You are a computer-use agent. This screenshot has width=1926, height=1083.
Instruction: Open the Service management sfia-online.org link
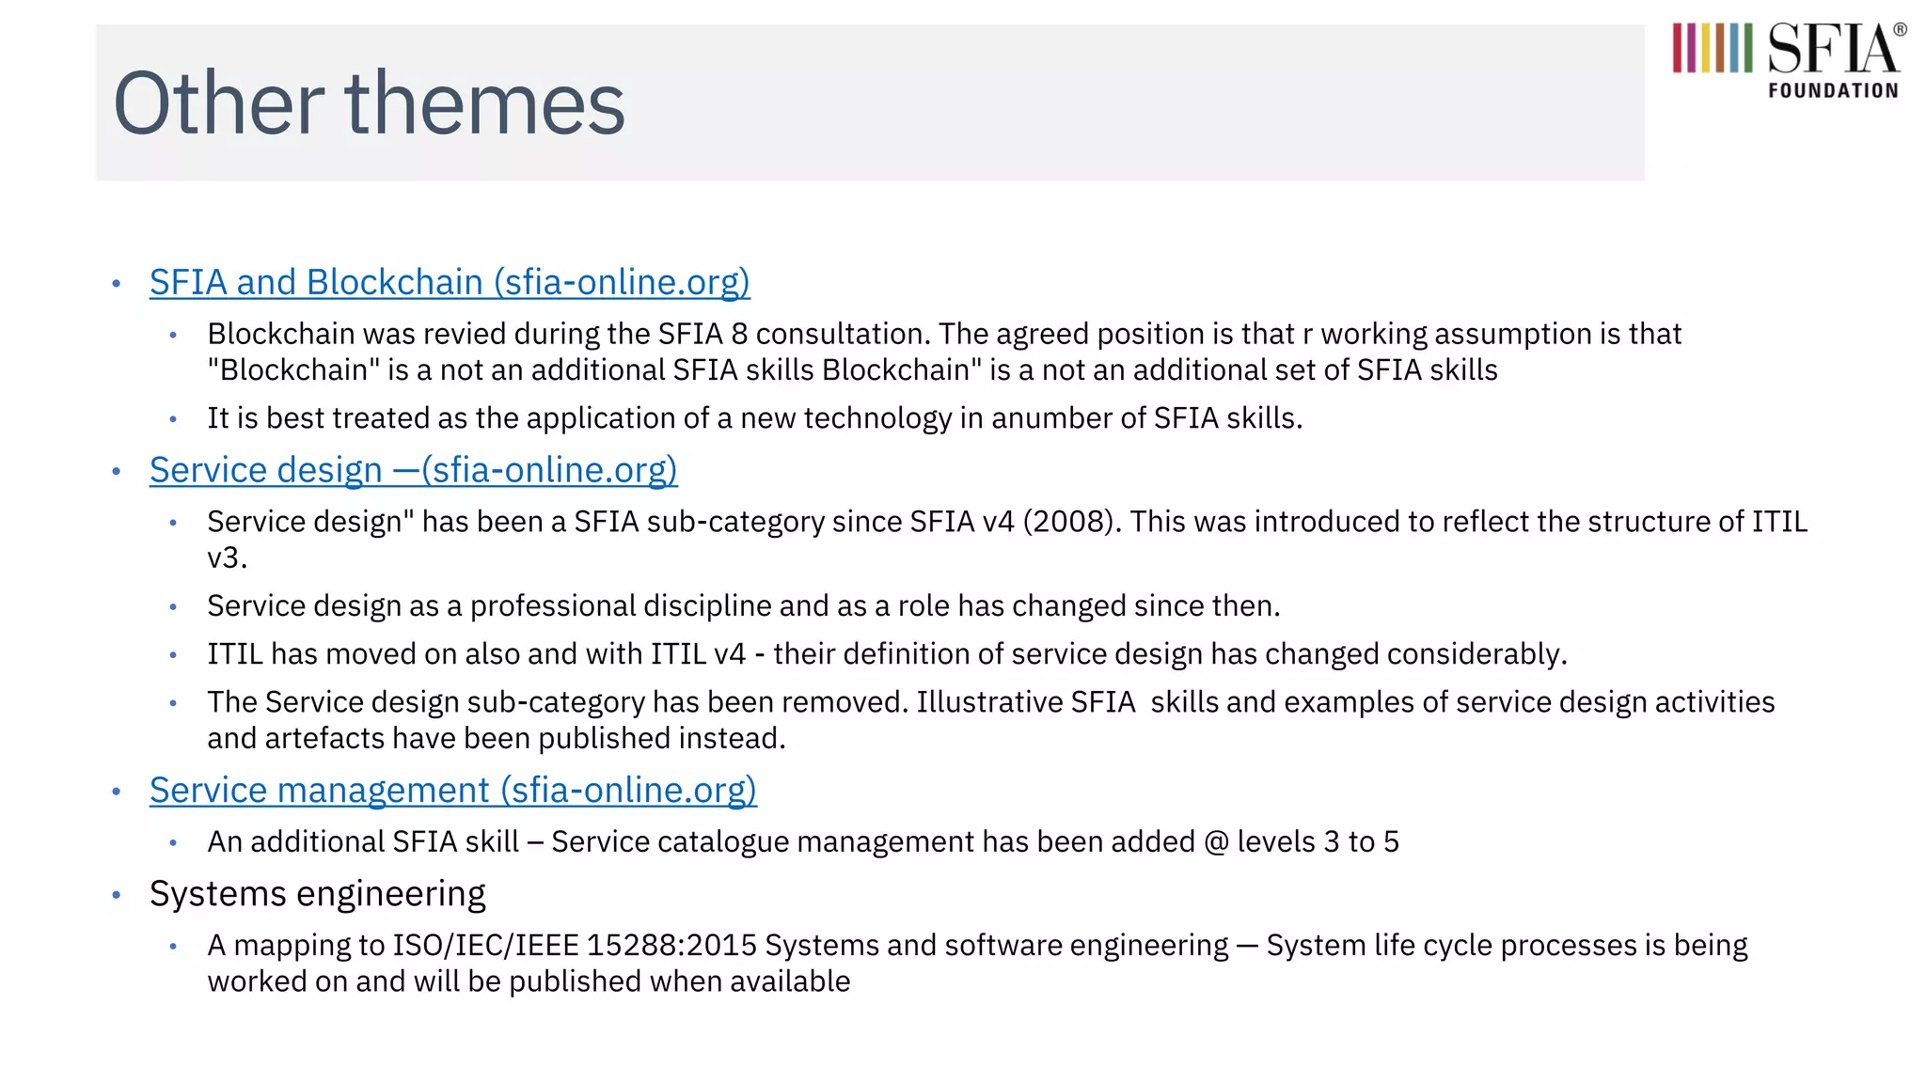453,791
